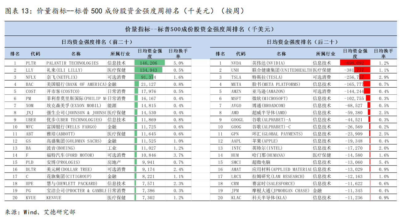The width and height of the screenshot is (401, 219).
Task: Click the "房地产" sector cell in the PLD row
Action: [x=115, y=162]
